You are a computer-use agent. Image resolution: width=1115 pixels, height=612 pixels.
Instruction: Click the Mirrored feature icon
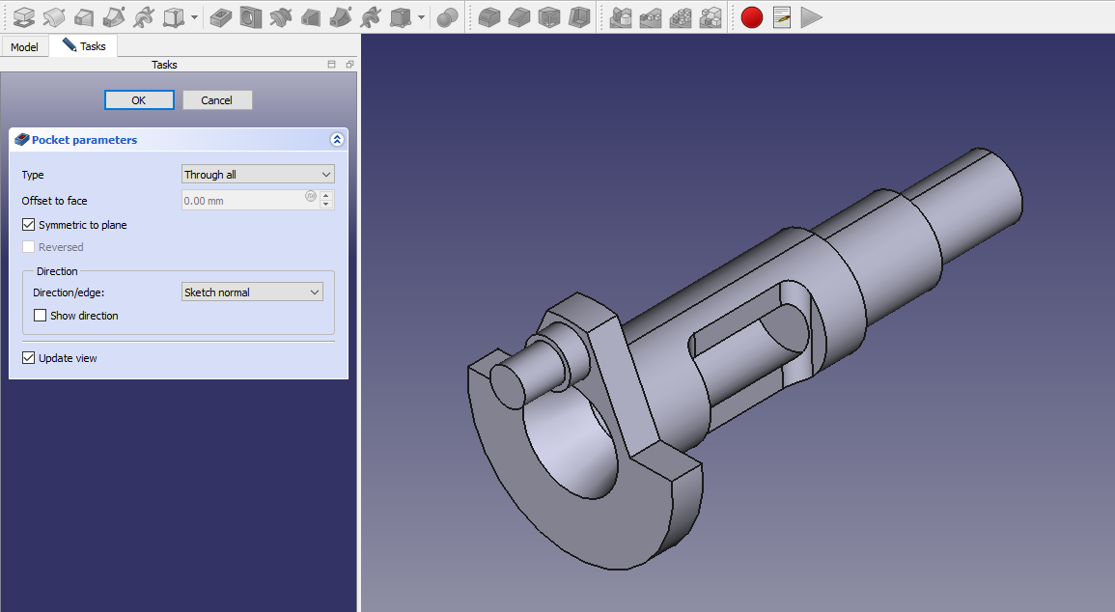[x=621, y=16]
